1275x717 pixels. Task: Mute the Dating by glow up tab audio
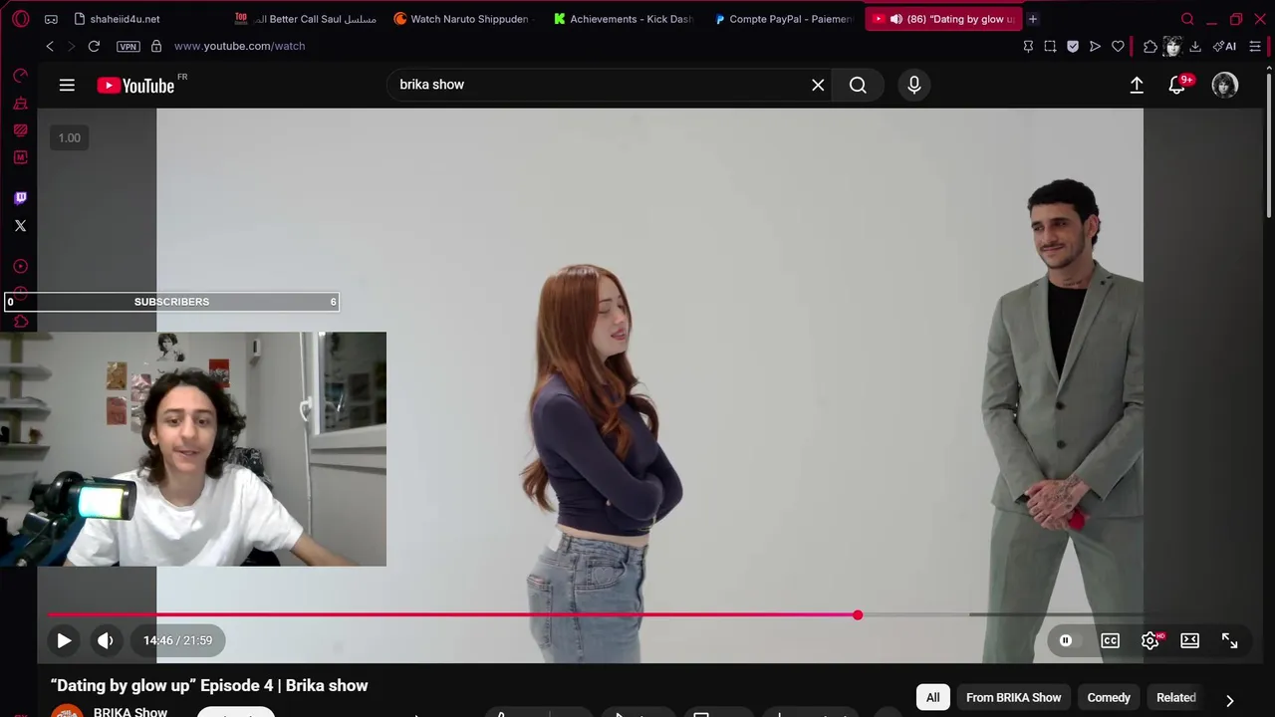point(896,19)
